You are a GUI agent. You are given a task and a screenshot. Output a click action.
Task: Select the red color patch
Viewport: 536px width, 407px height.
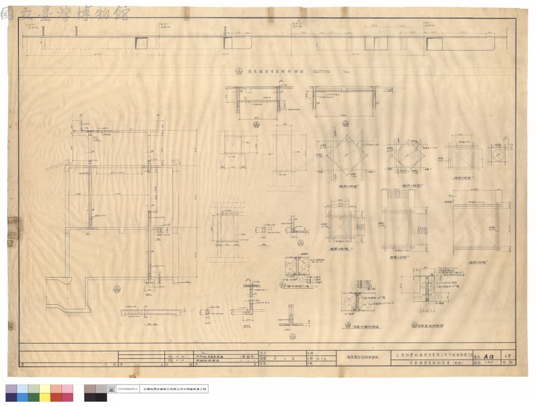point(57,397)
